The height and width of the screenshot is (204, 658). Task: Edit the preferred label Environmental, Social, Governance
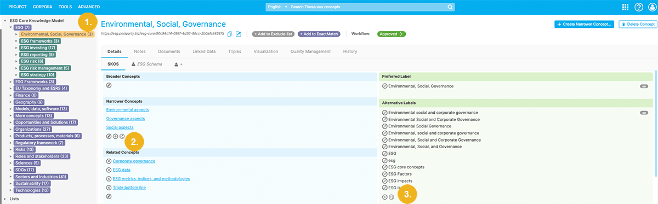[x=384, y=86]
